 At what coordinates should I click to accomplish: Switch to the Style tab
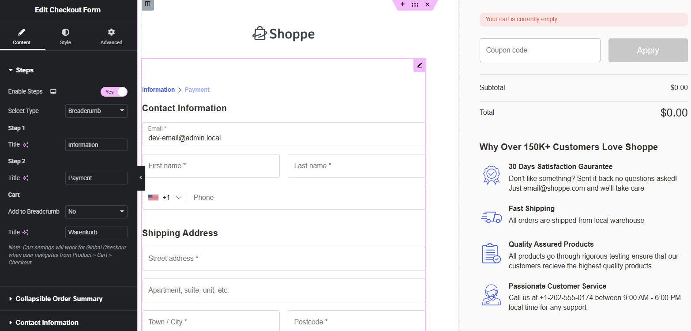click(x=65, y=37)
